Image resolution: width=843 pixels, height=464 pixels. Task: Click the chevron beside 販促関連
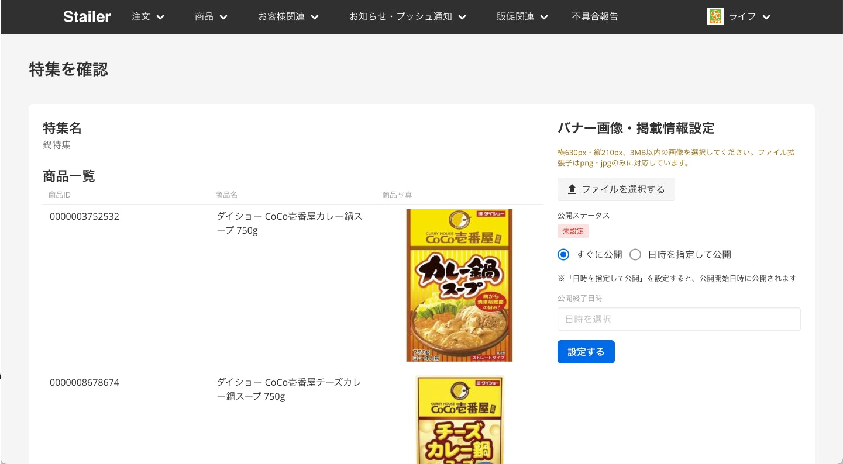544,17
